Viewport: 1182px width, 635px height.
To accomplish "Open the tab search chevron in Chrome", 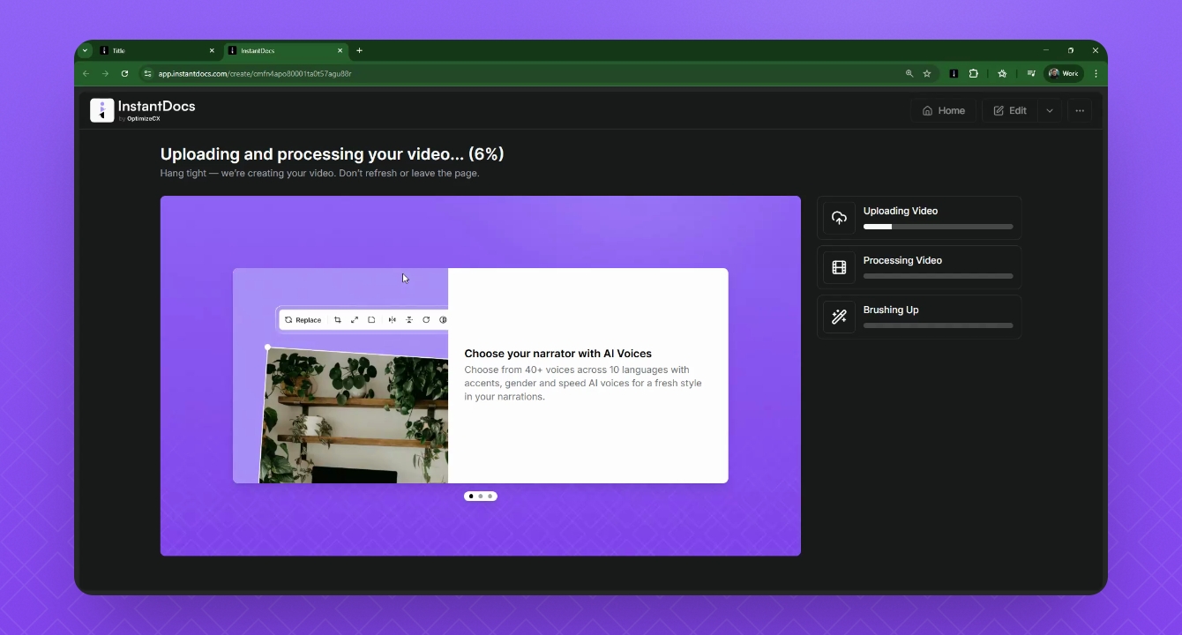I will [x=86, y=50].
